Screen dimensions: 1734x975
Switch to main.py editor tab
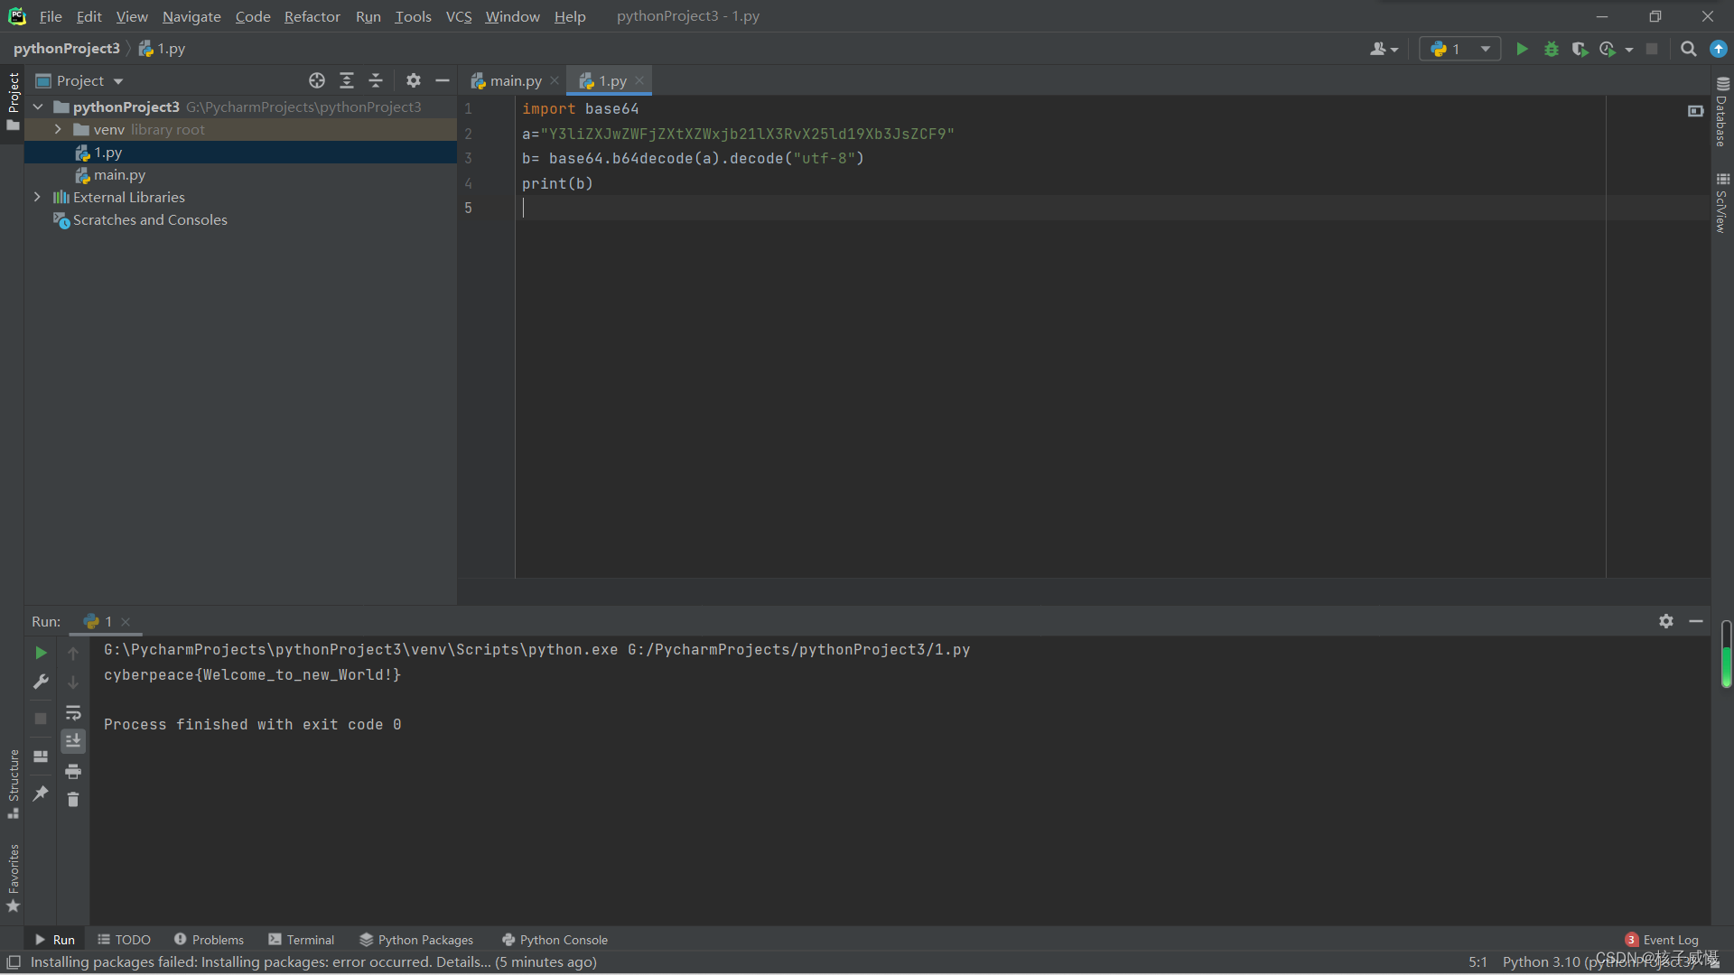pyautogui.click(x=515, y=80)
